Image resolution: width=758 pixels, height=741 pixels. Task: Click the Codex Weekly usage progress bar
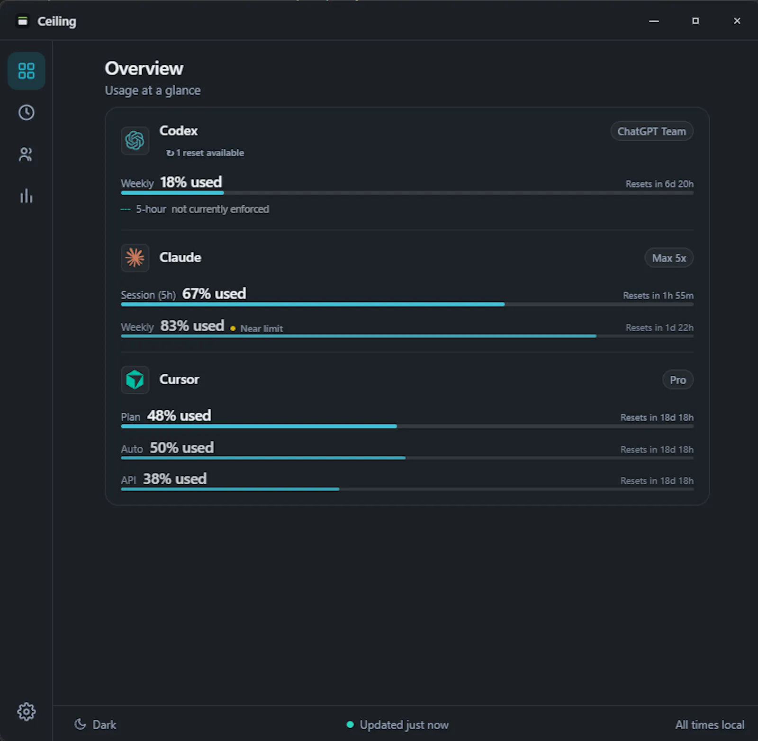click(407, 193)
